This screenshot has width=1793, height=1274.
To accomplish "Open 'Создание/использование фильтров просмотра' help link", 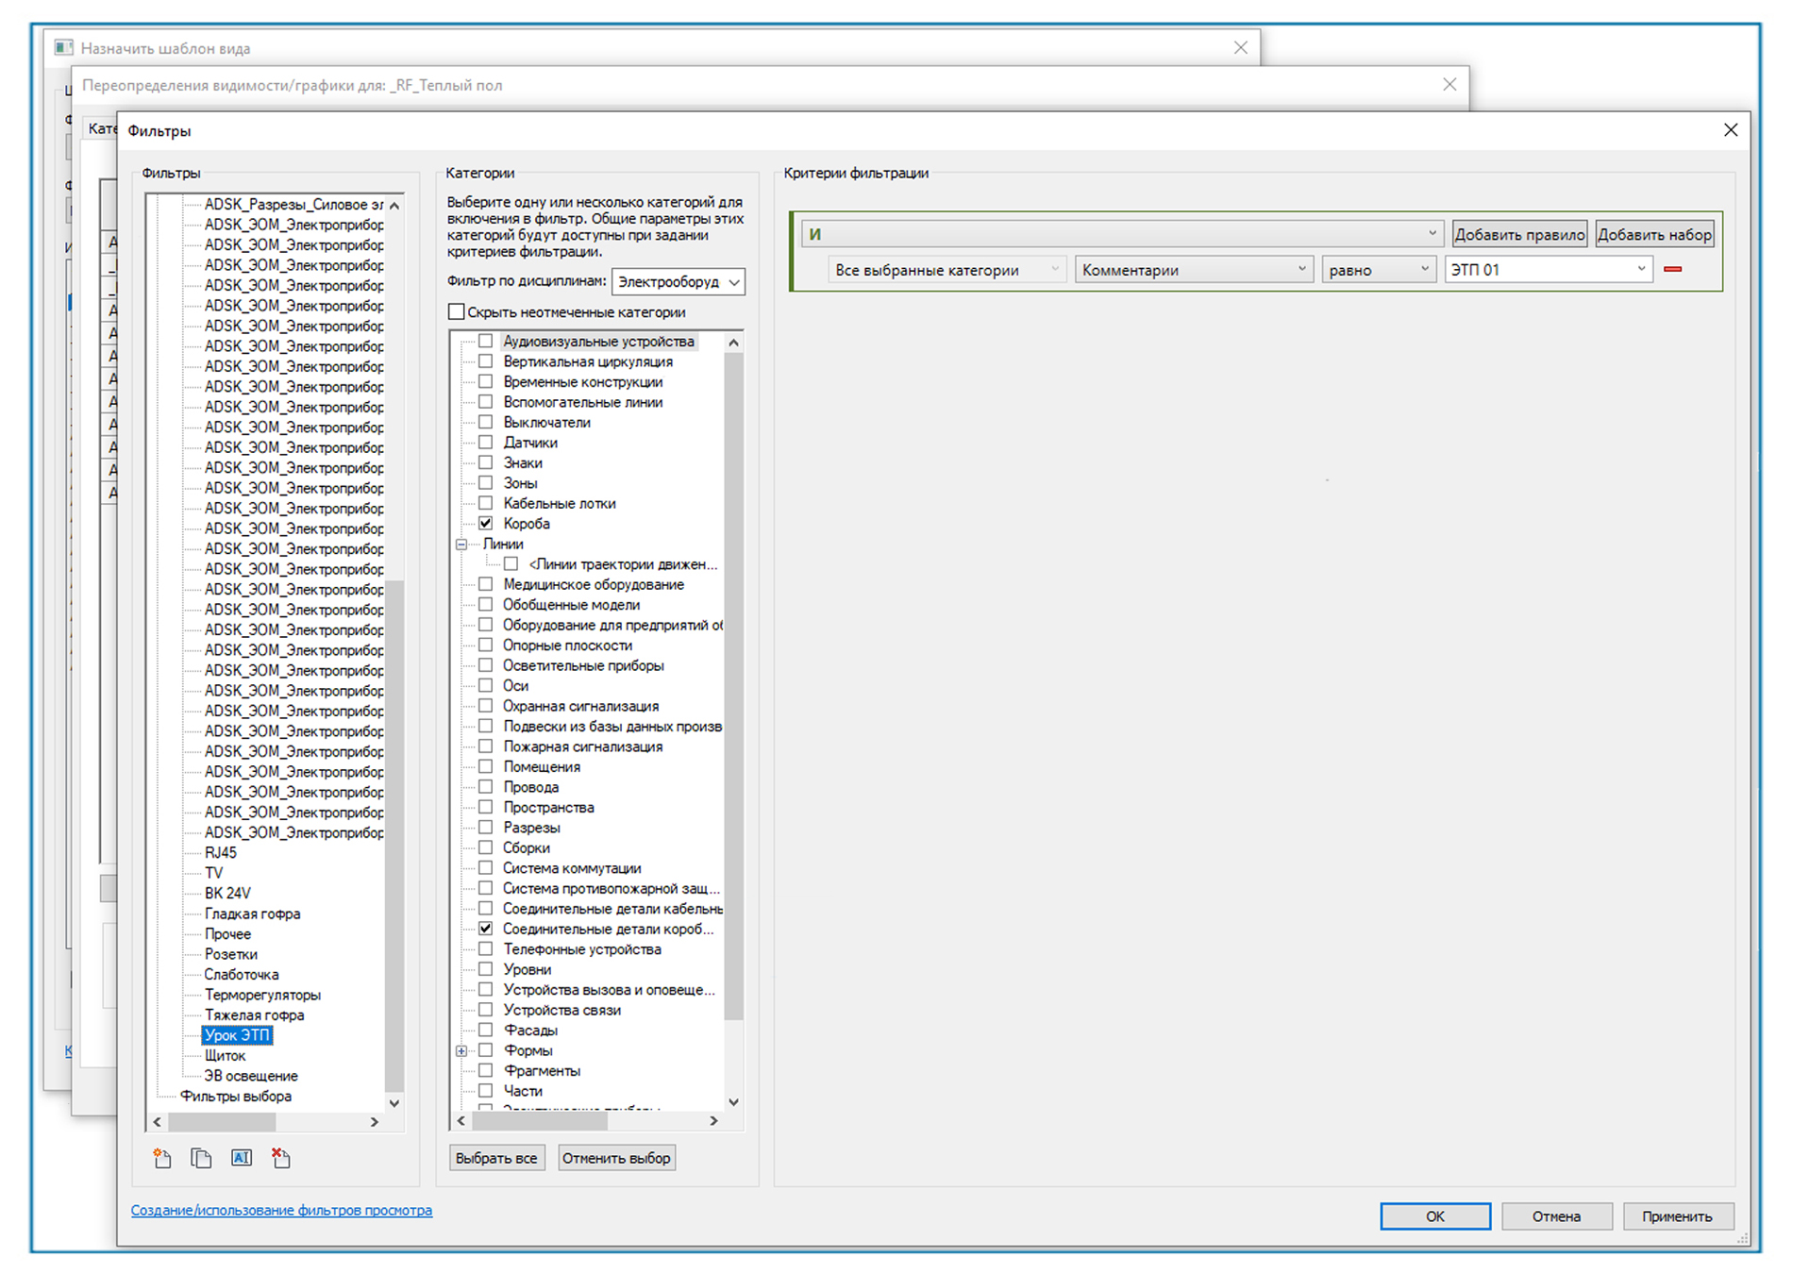I will click(x=281, y=1210).
